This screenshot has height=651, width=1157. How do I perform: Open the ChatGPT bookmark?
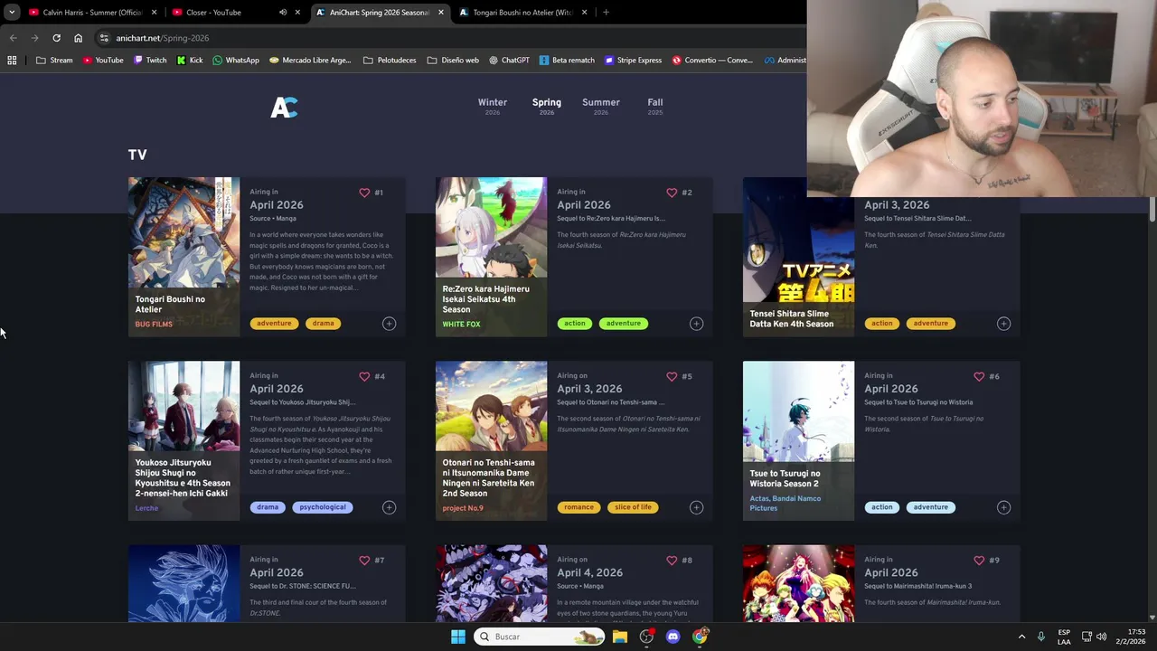(x=510, y=61)
